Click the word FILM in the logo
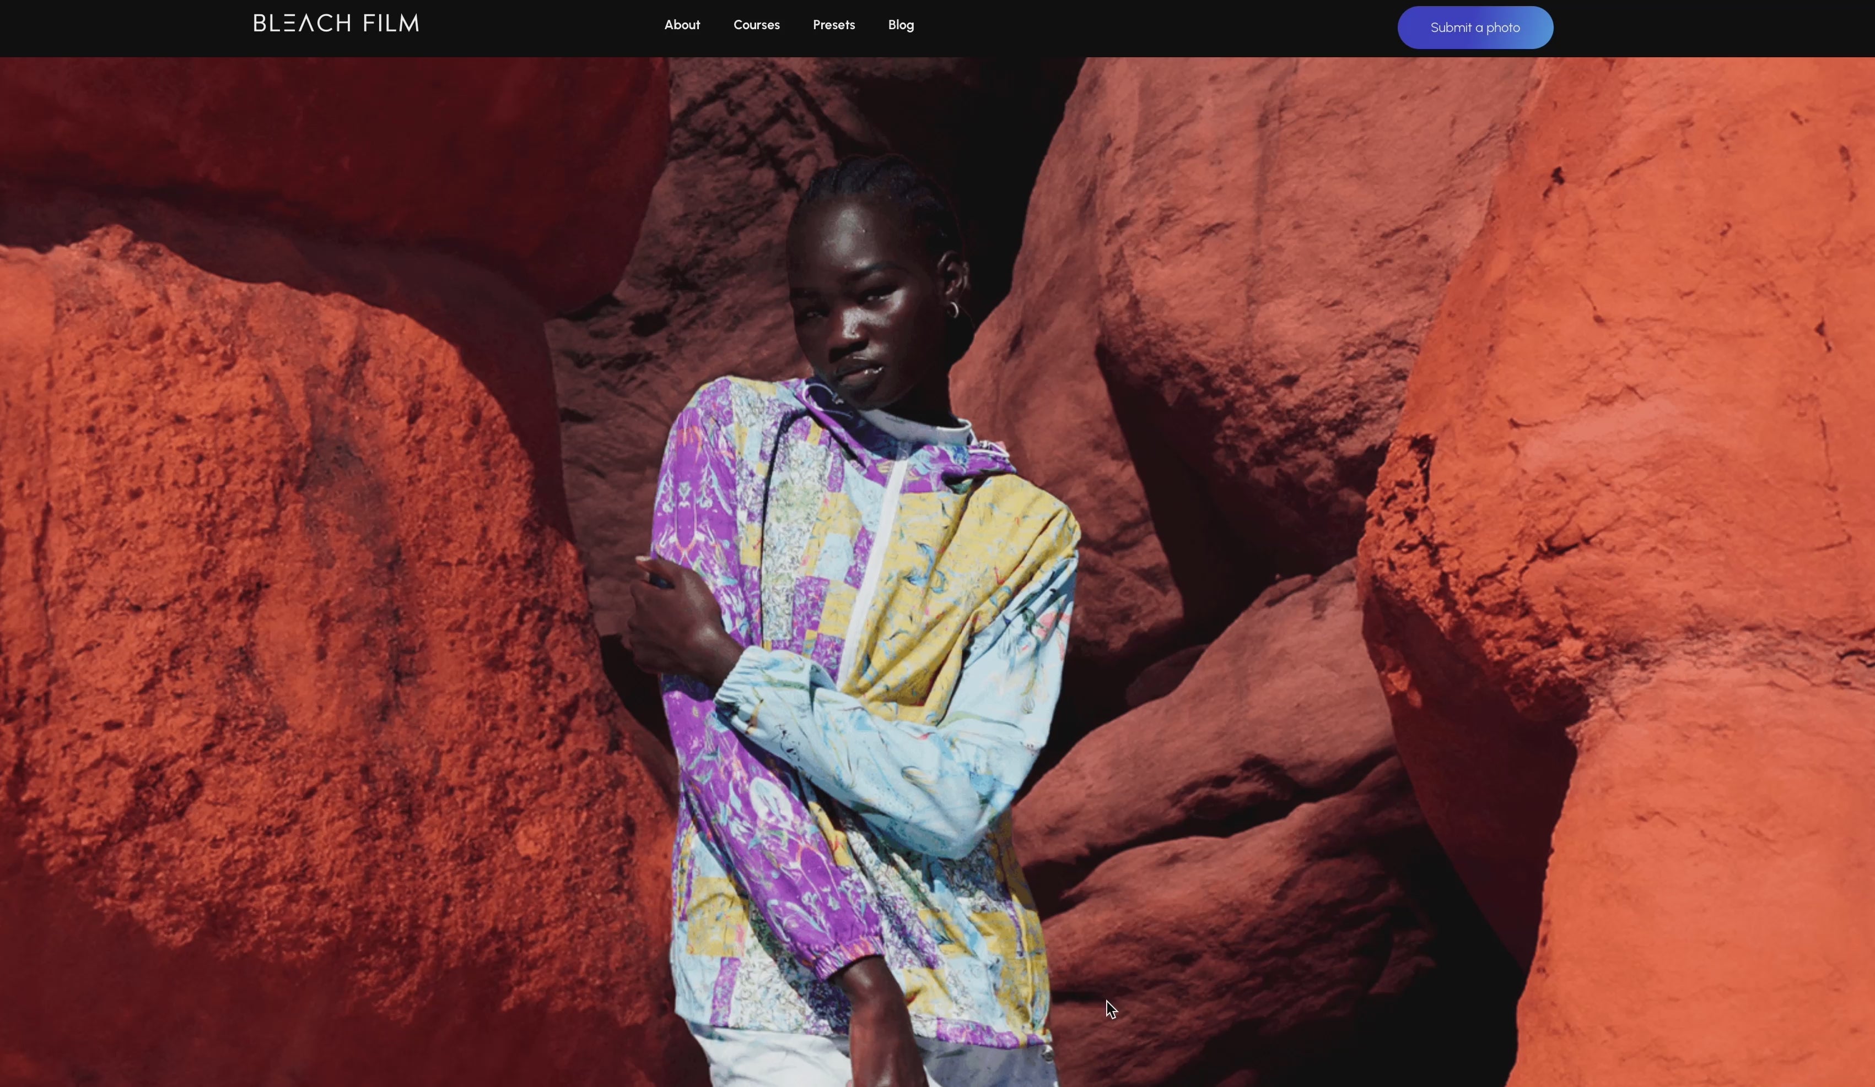The width and height of the screenshot is (1875, 1087). [391, 24]
